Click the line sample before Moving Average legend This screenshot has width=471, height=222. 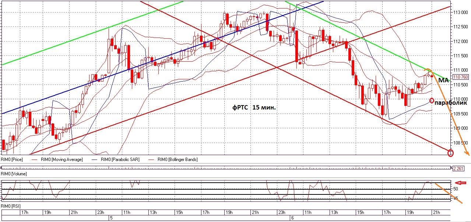[x=35, y=160]
